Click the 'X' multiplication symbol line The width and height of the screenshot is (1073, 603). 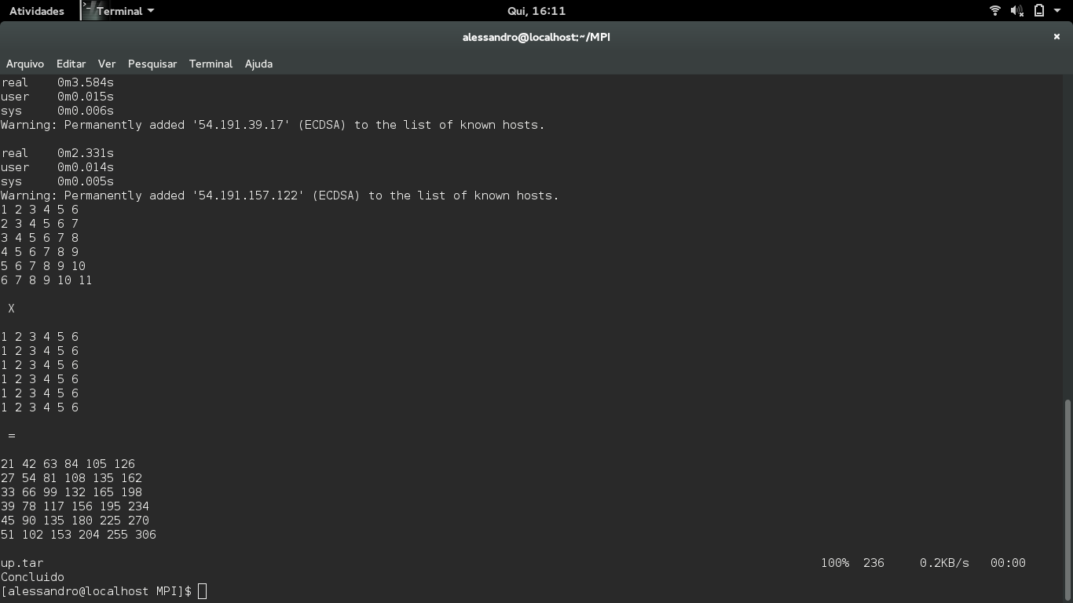point(11,309)
